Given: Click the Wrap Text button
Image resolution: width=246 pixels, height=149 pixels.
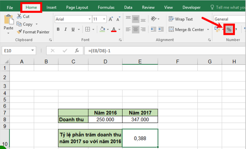Looking at the screenshot, I should (x=181, y=19).
